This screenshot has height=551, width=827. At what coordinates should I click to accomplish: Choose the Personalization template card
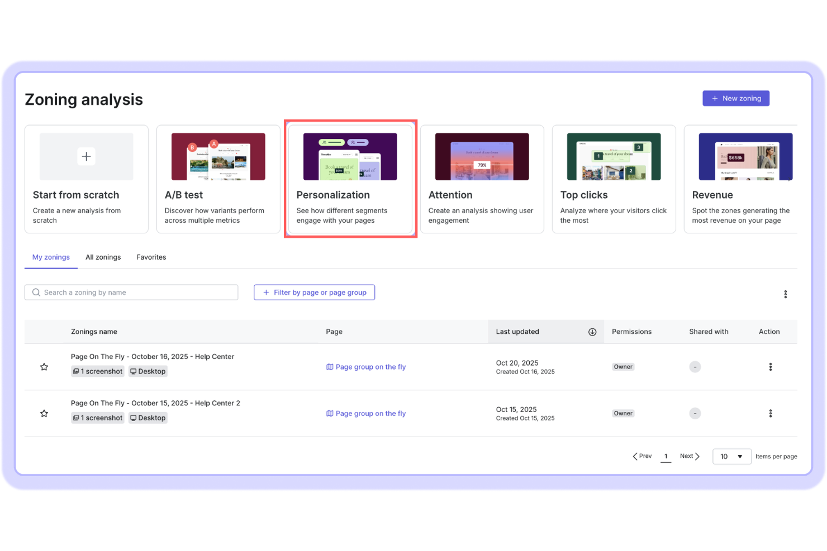point(350,179)
